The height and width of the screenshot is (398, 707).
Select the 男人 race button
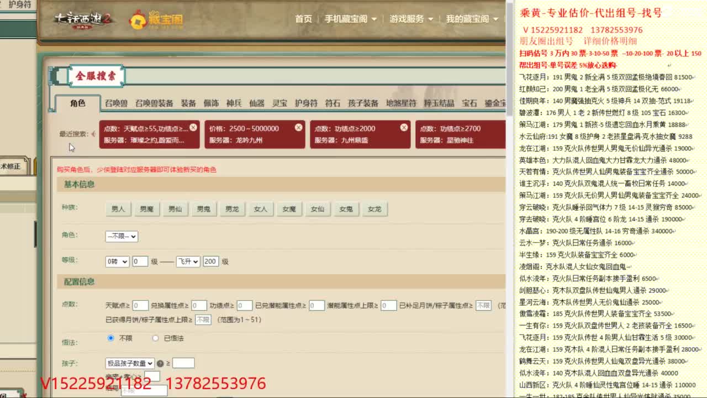(x=118, y=209)
